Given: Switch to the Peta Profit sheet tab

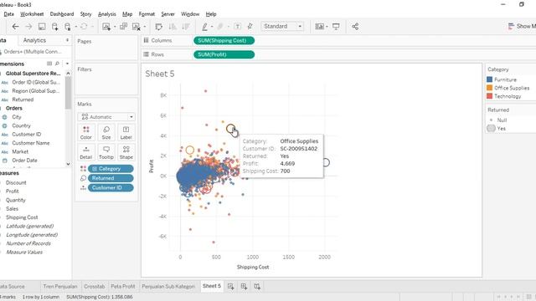Looking at the screenshot, I should pyautogui.click(x=123, y=286).
